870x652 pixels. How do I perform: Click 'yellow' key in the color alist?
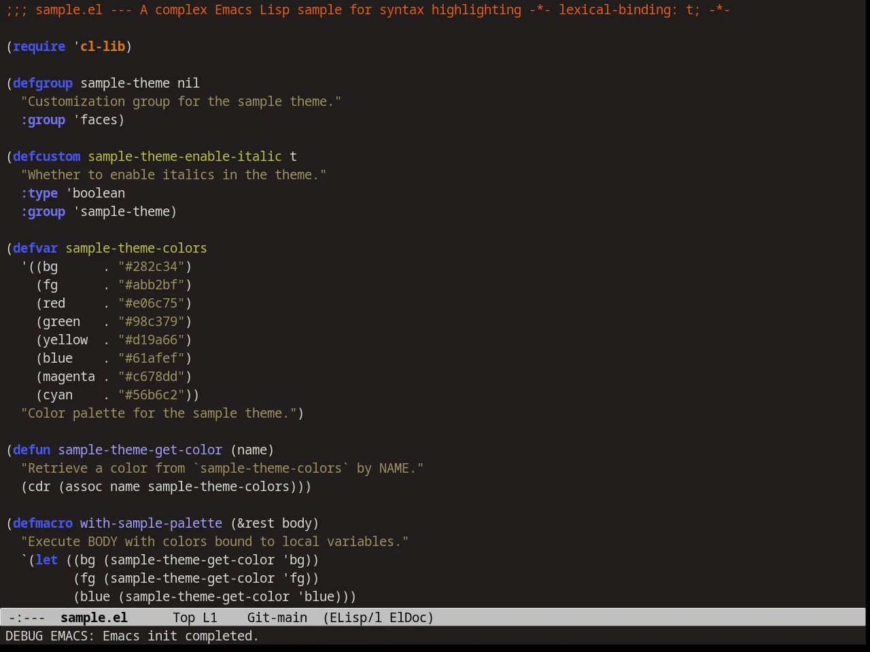coord(65,340)
